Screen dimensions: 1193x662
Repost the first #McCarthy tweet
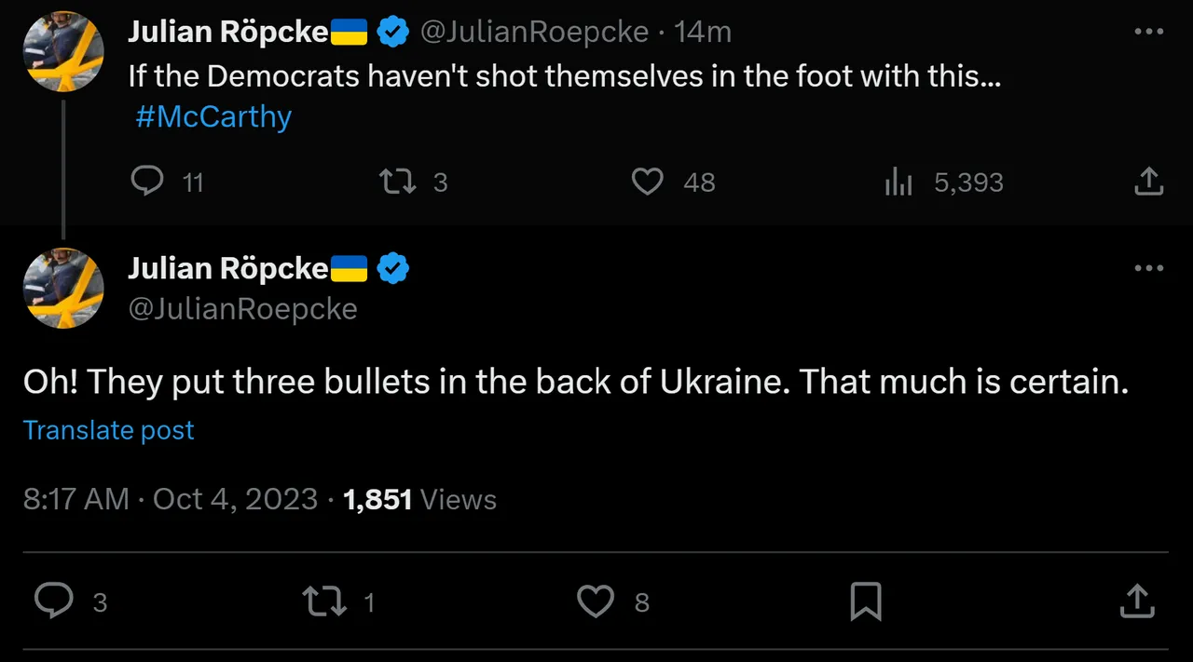coord(399,181)
